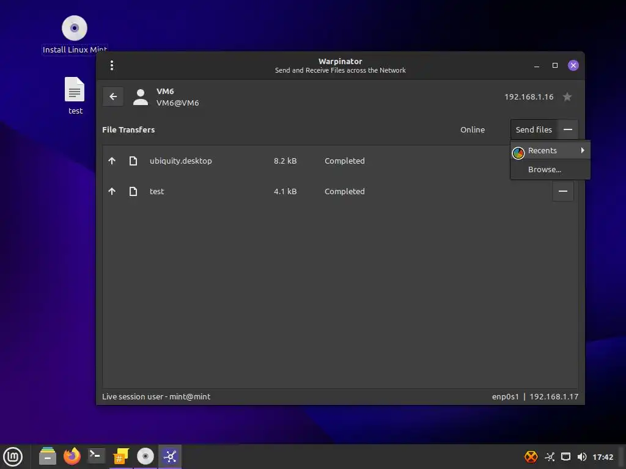
Task: Select the test transfer file name
Action: [x=156, y=191]
